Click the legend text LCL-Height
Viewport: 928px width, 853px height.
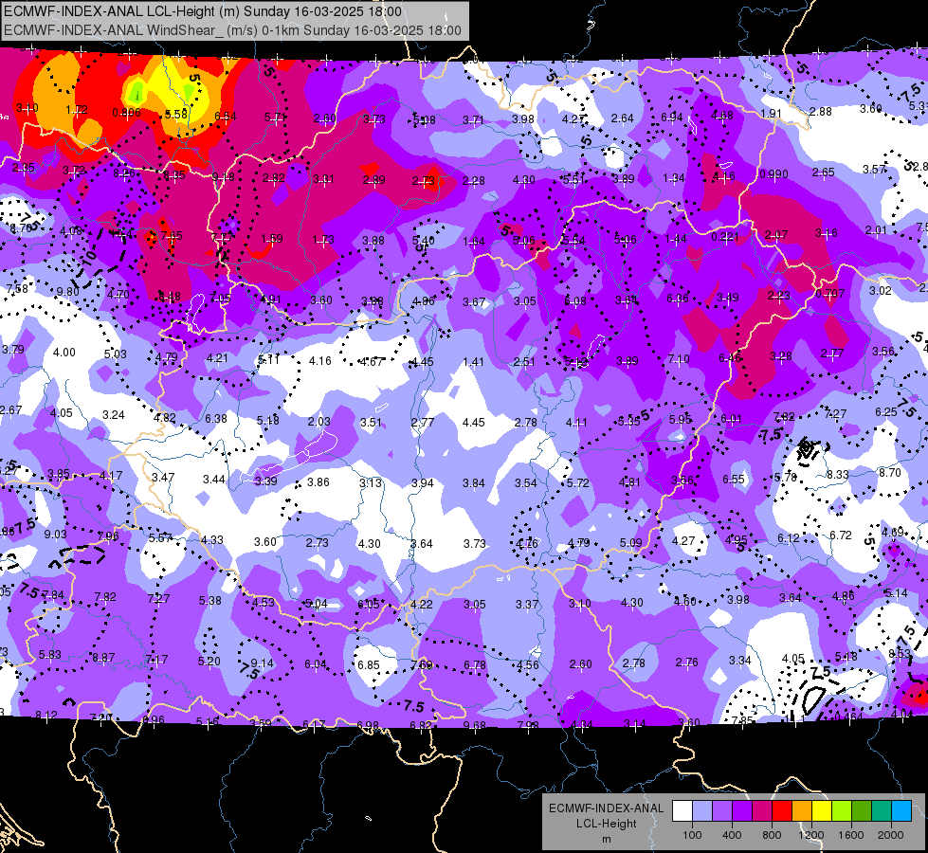(x=606, y=824)
